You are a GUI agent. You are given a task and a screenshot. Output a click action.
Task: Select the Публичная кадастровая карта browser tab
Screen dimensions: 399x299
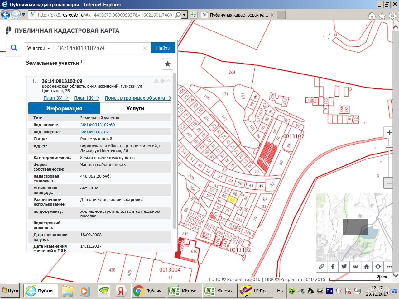(x=238, y=15)
